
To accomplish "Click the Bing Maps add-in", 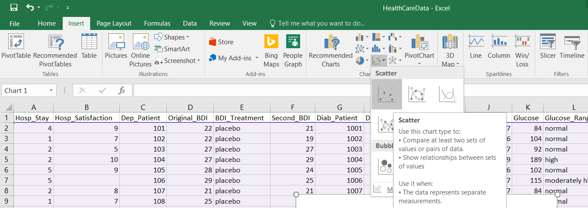I will point(271,51).
